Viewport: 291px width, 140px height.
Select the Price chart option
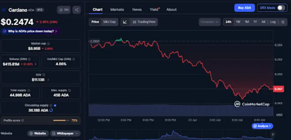click(x=95, y=22)
